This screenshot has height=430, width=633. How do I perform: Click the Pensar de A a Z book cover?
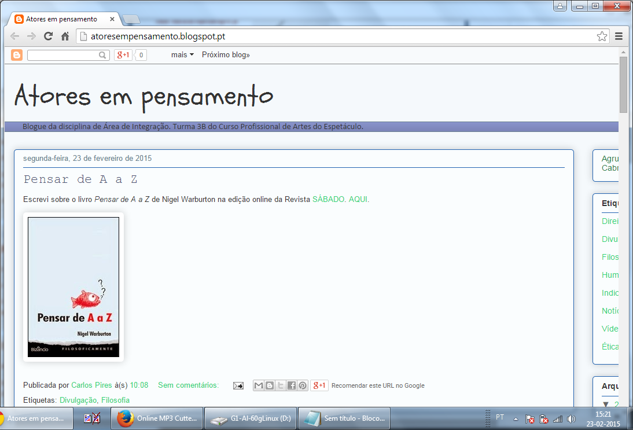pyautogui.click(x=73, y=287)
